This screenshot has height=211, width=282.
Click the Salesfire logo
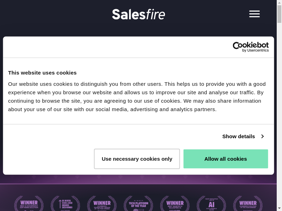pyautogui.click(x=139, y=14)
